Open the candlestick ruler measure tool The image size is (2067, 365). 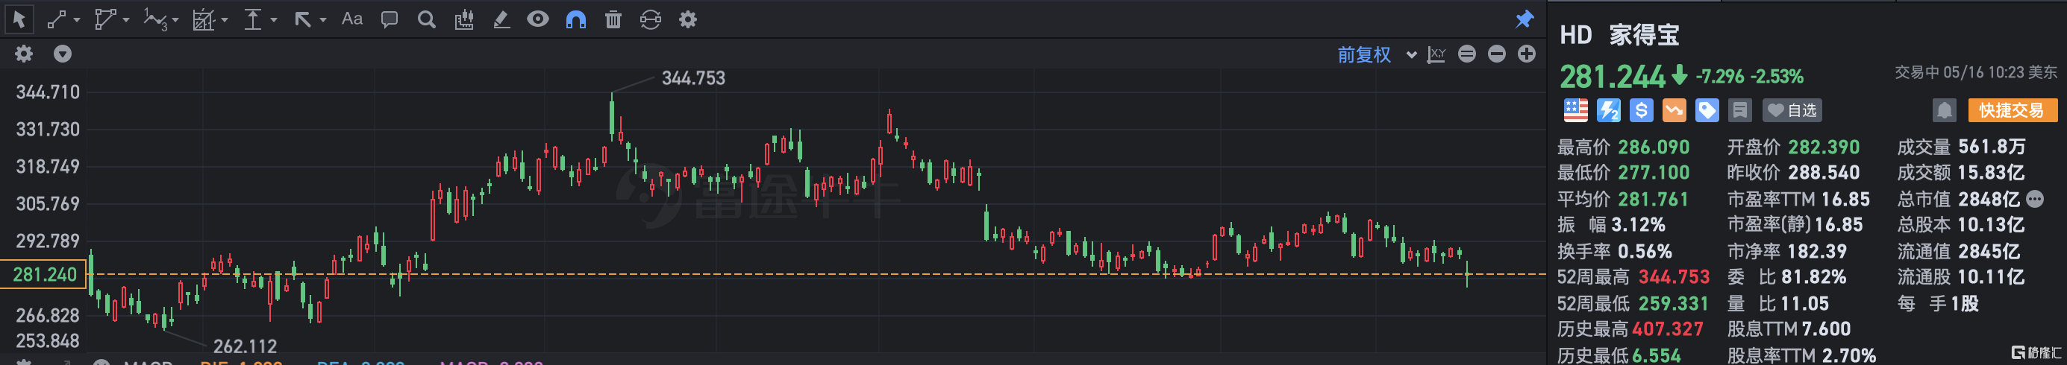464,19
